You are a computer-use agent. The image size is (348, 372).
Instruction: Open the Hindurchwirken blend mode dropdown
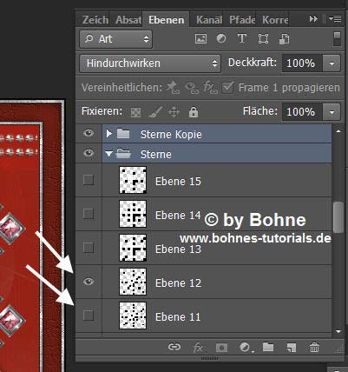tap(150, 63)
